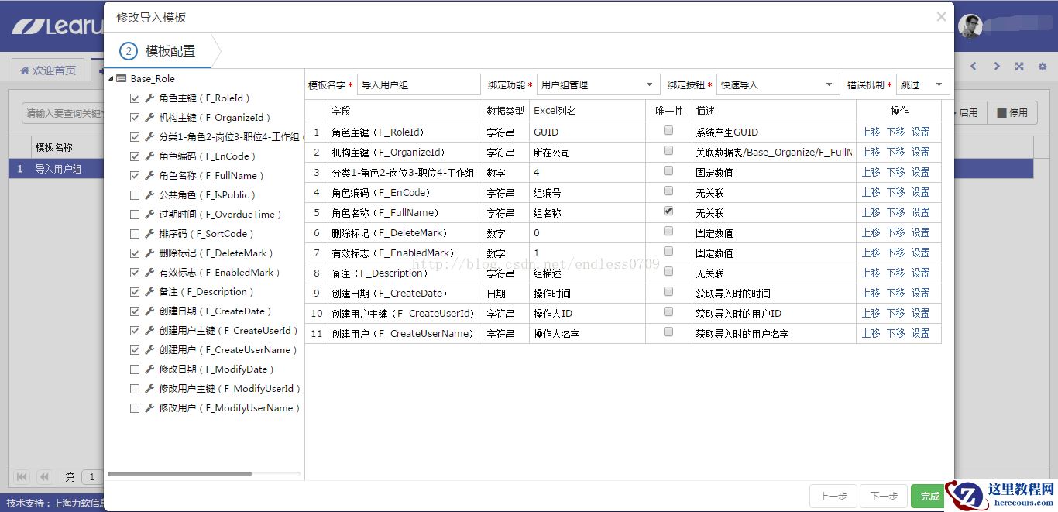Click 设置 link for 有效标志 row
Screen dimensions: 1058x512
[x=921, y=253]
